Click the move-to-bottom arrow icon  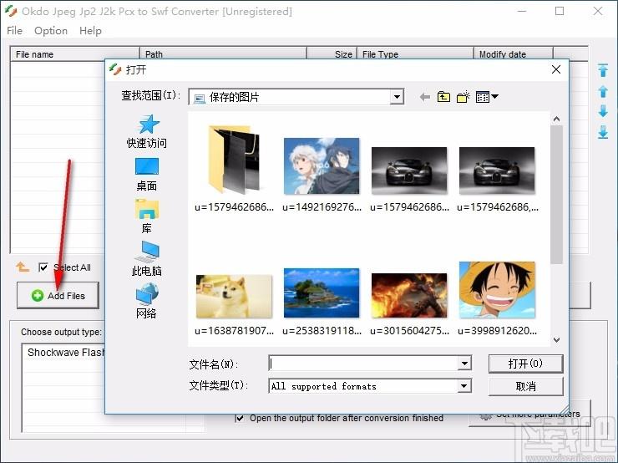[x=603, y=132]
